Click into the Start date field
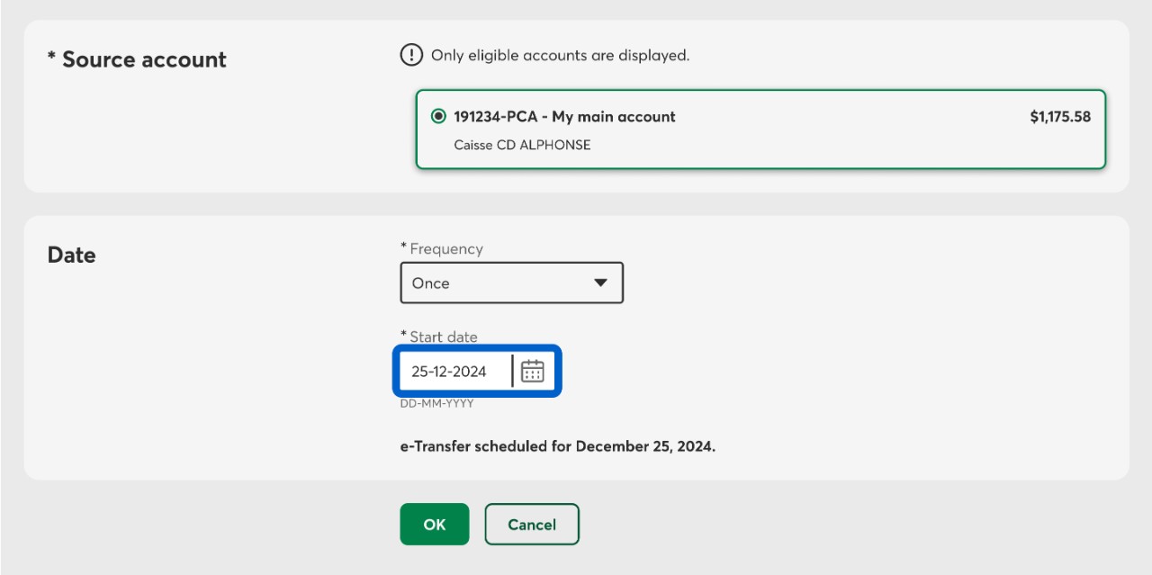 pyautogui.click(x=455, y=371)
